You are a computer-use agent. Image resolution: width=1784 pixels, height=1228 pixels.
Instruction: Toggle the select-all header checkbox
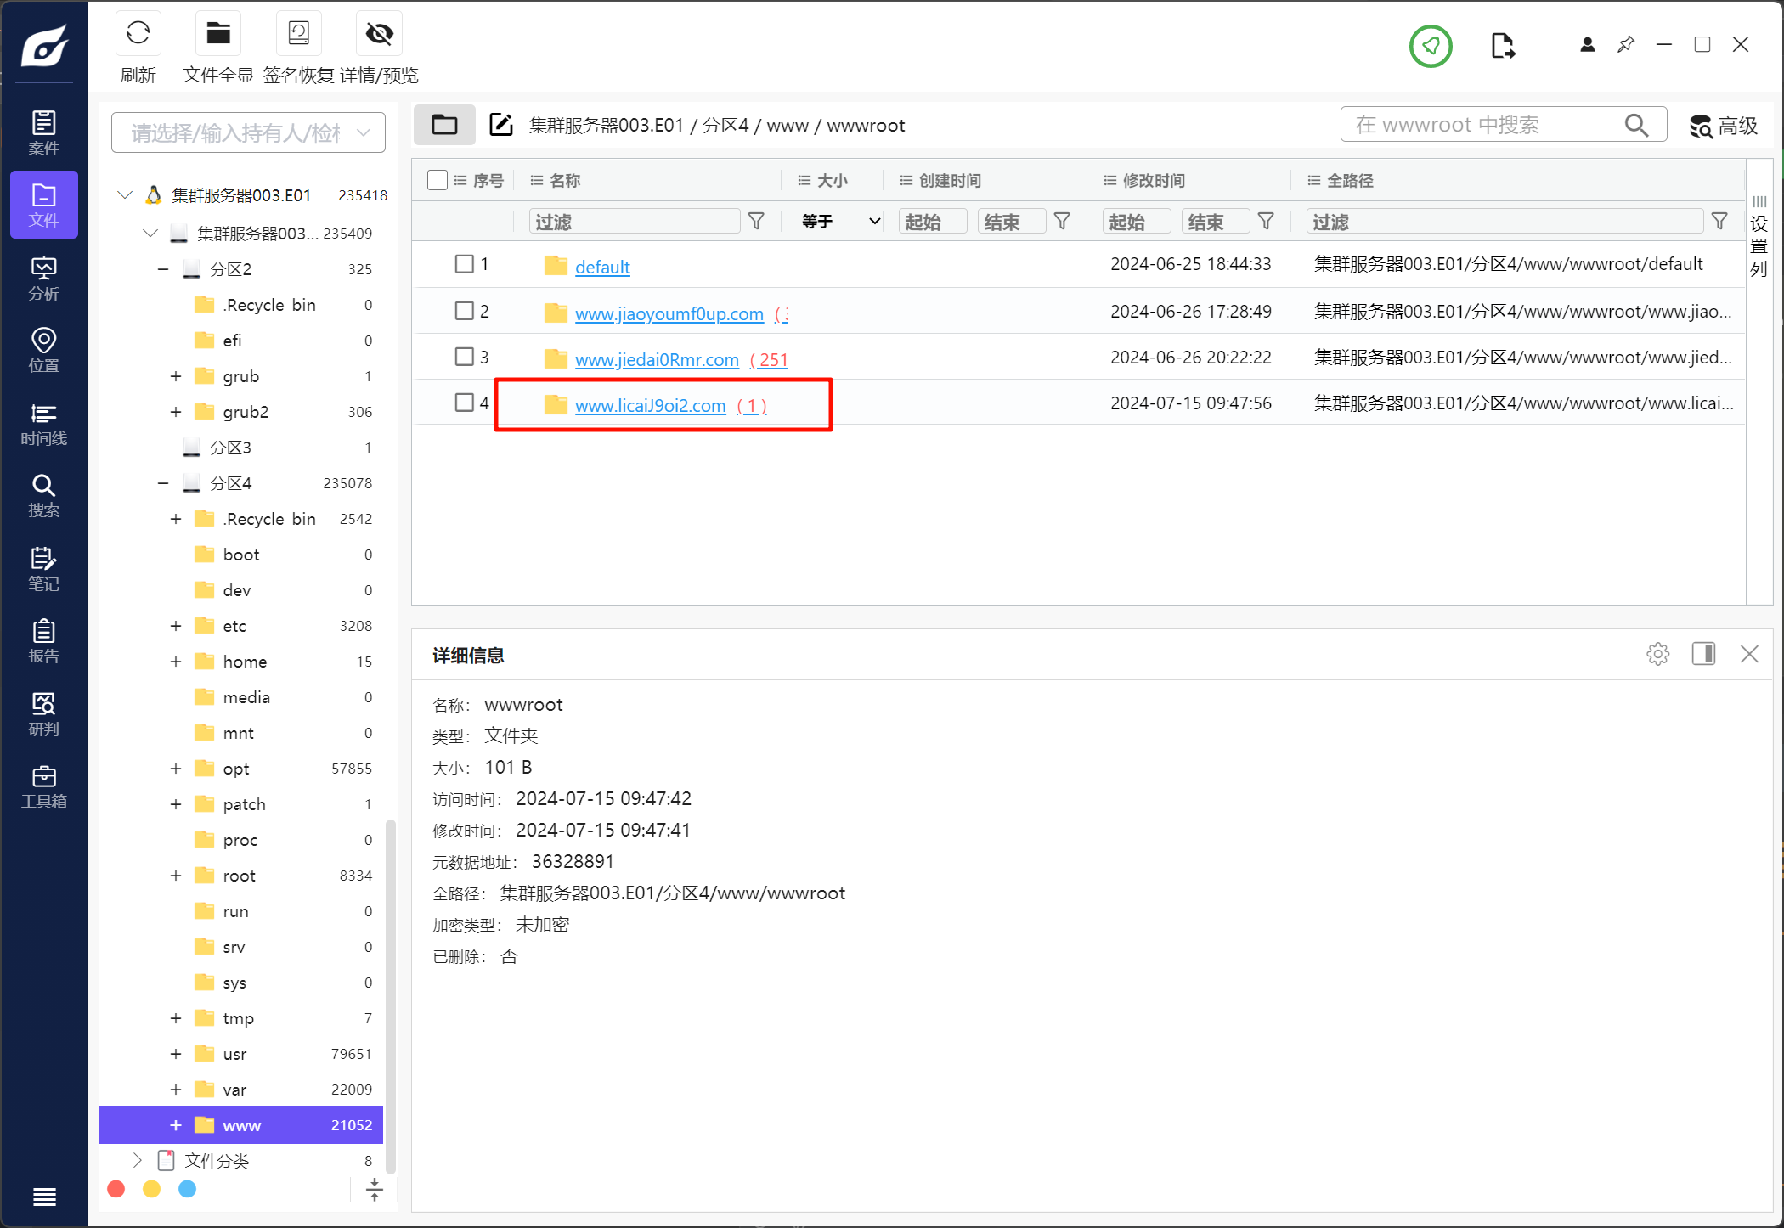click(438, 180)
